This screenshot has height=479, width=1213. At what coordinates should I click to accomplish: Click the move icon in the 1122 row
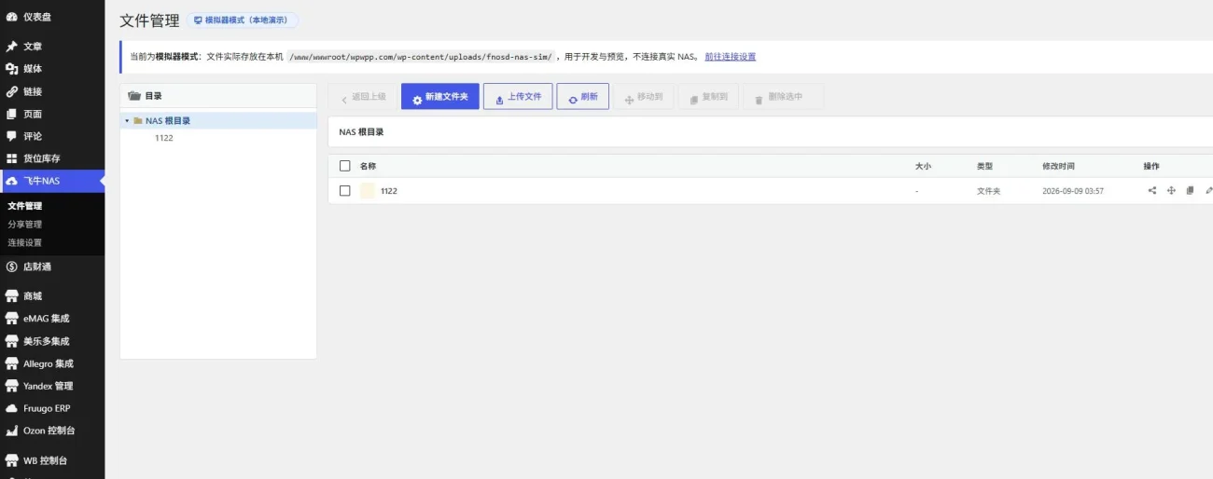click(x=1171, y=190)
